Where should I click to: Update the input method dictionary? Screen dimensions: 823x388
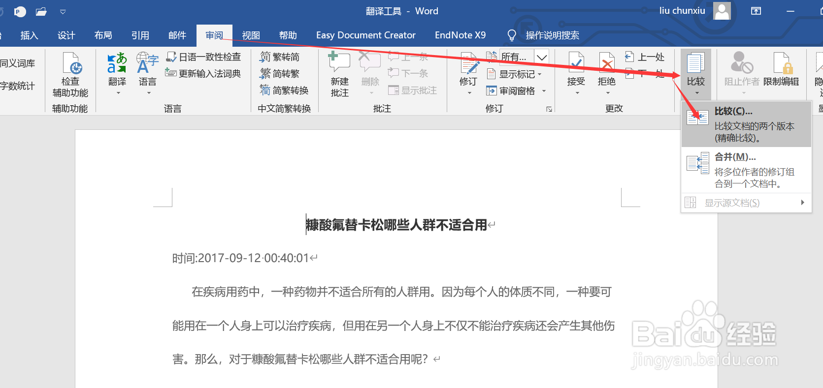click(203, 73)
